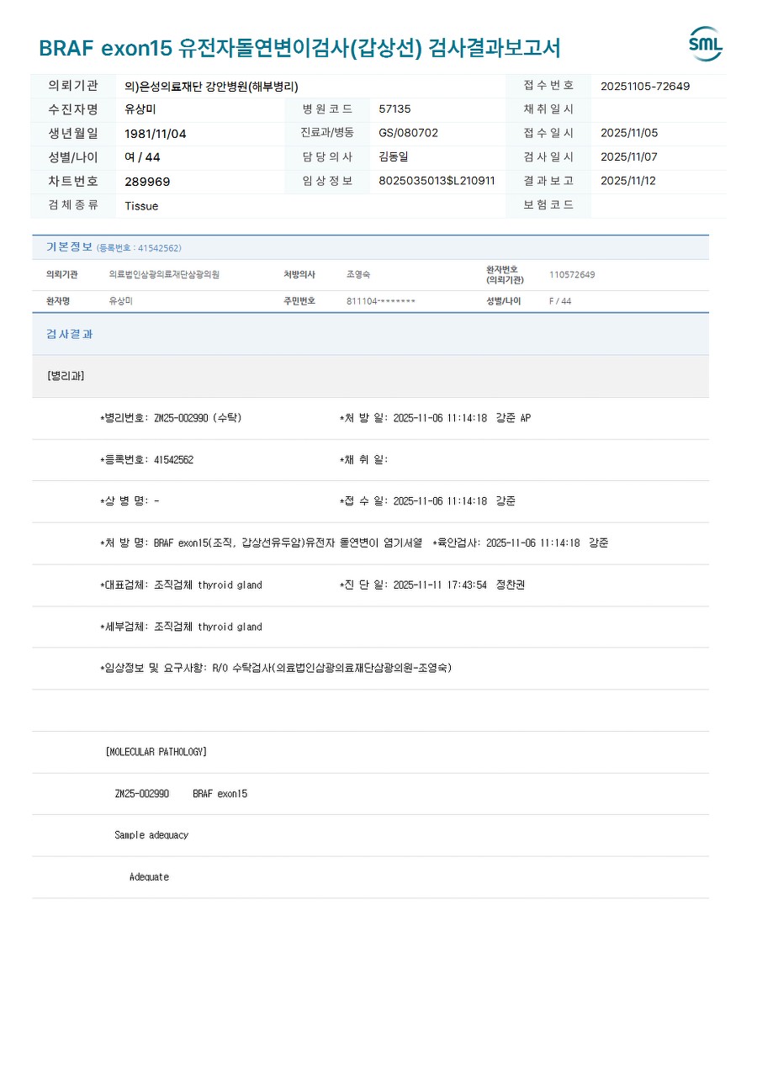Click the registration note '(등록번호 : 41542562)'
The image size is (757, 1069).
point(139,248)
